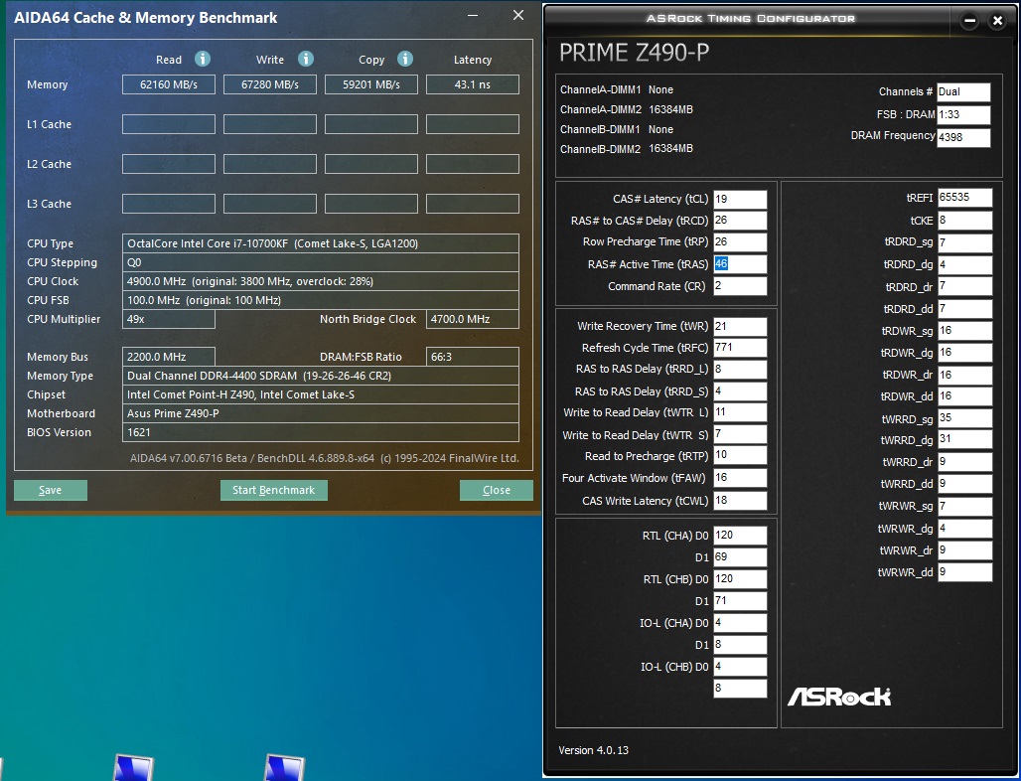This screenshot has height=781, width=1021.
Task: Click the North Bridge Clock value
Action: coord(472,319)
